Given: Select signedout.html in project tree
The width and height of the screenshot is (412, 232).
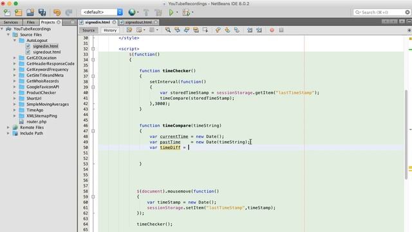Looking at the screenshot, I should (47, 52).
